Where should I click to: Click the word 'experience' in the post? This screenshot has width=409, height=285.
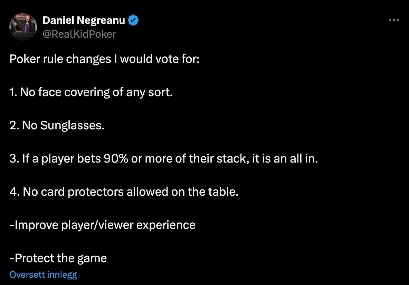coord(166,225)
